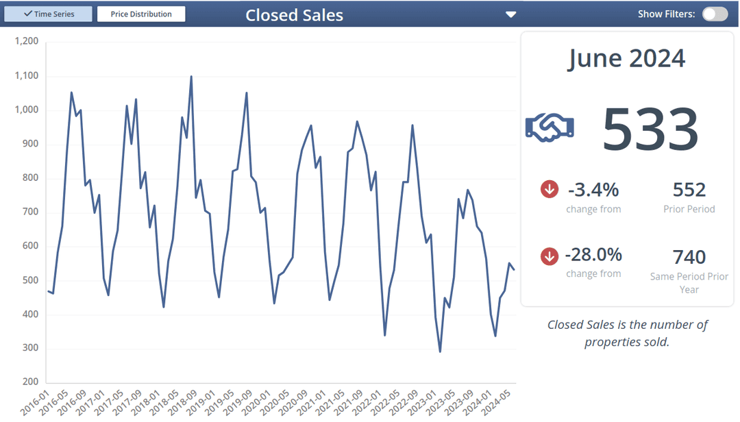Image resolution: width=740 pixels, height=422 pixels.
Task: Click the red decline arrow next to -3.4%
Action: pos(549,189)
